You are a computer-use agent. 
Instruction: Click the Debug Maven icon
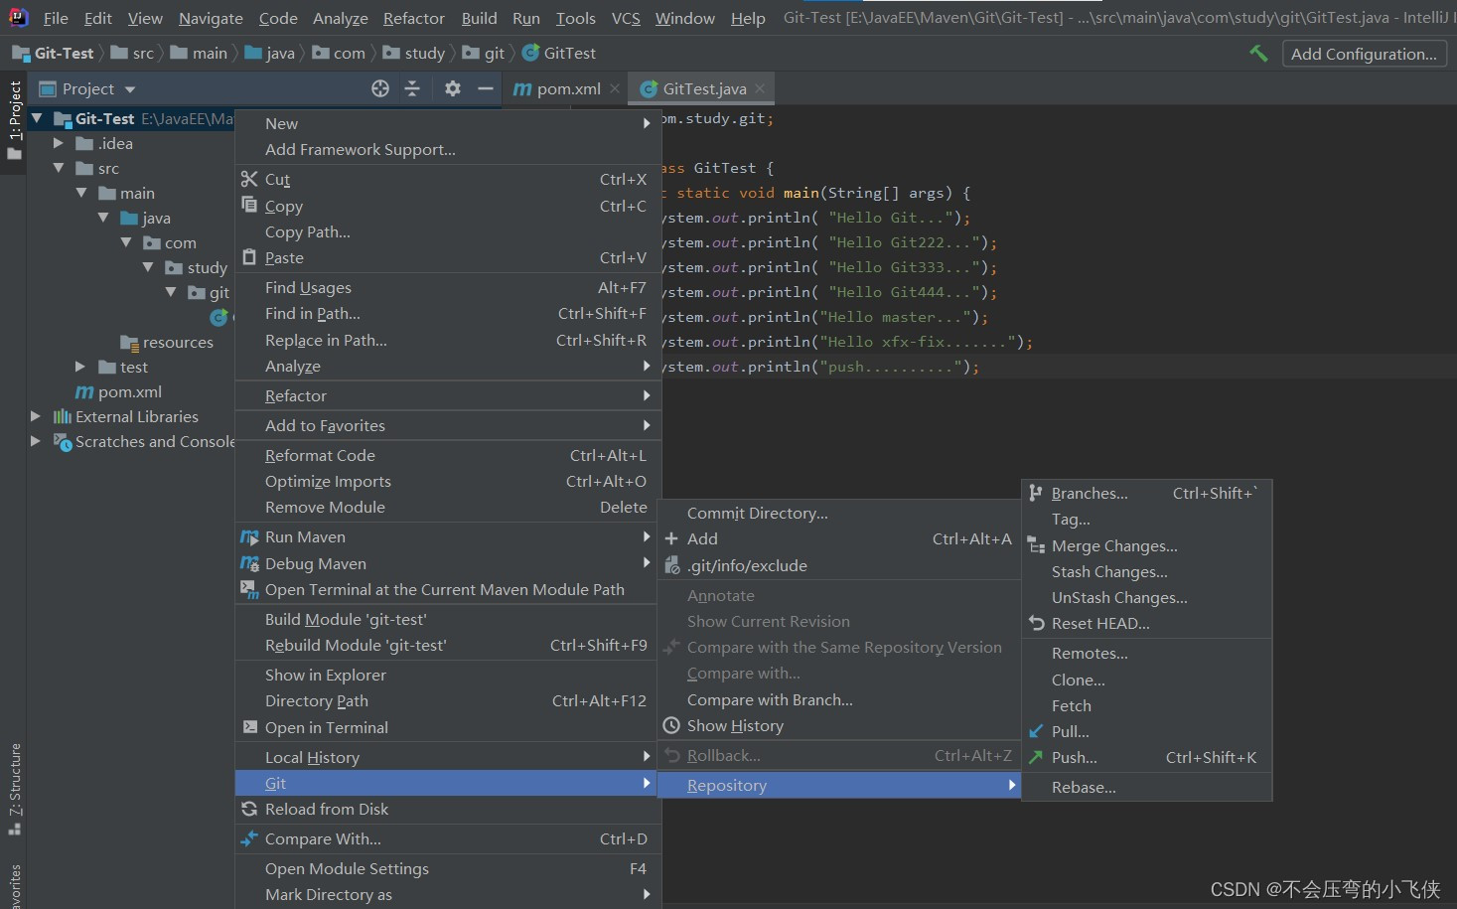249,563
